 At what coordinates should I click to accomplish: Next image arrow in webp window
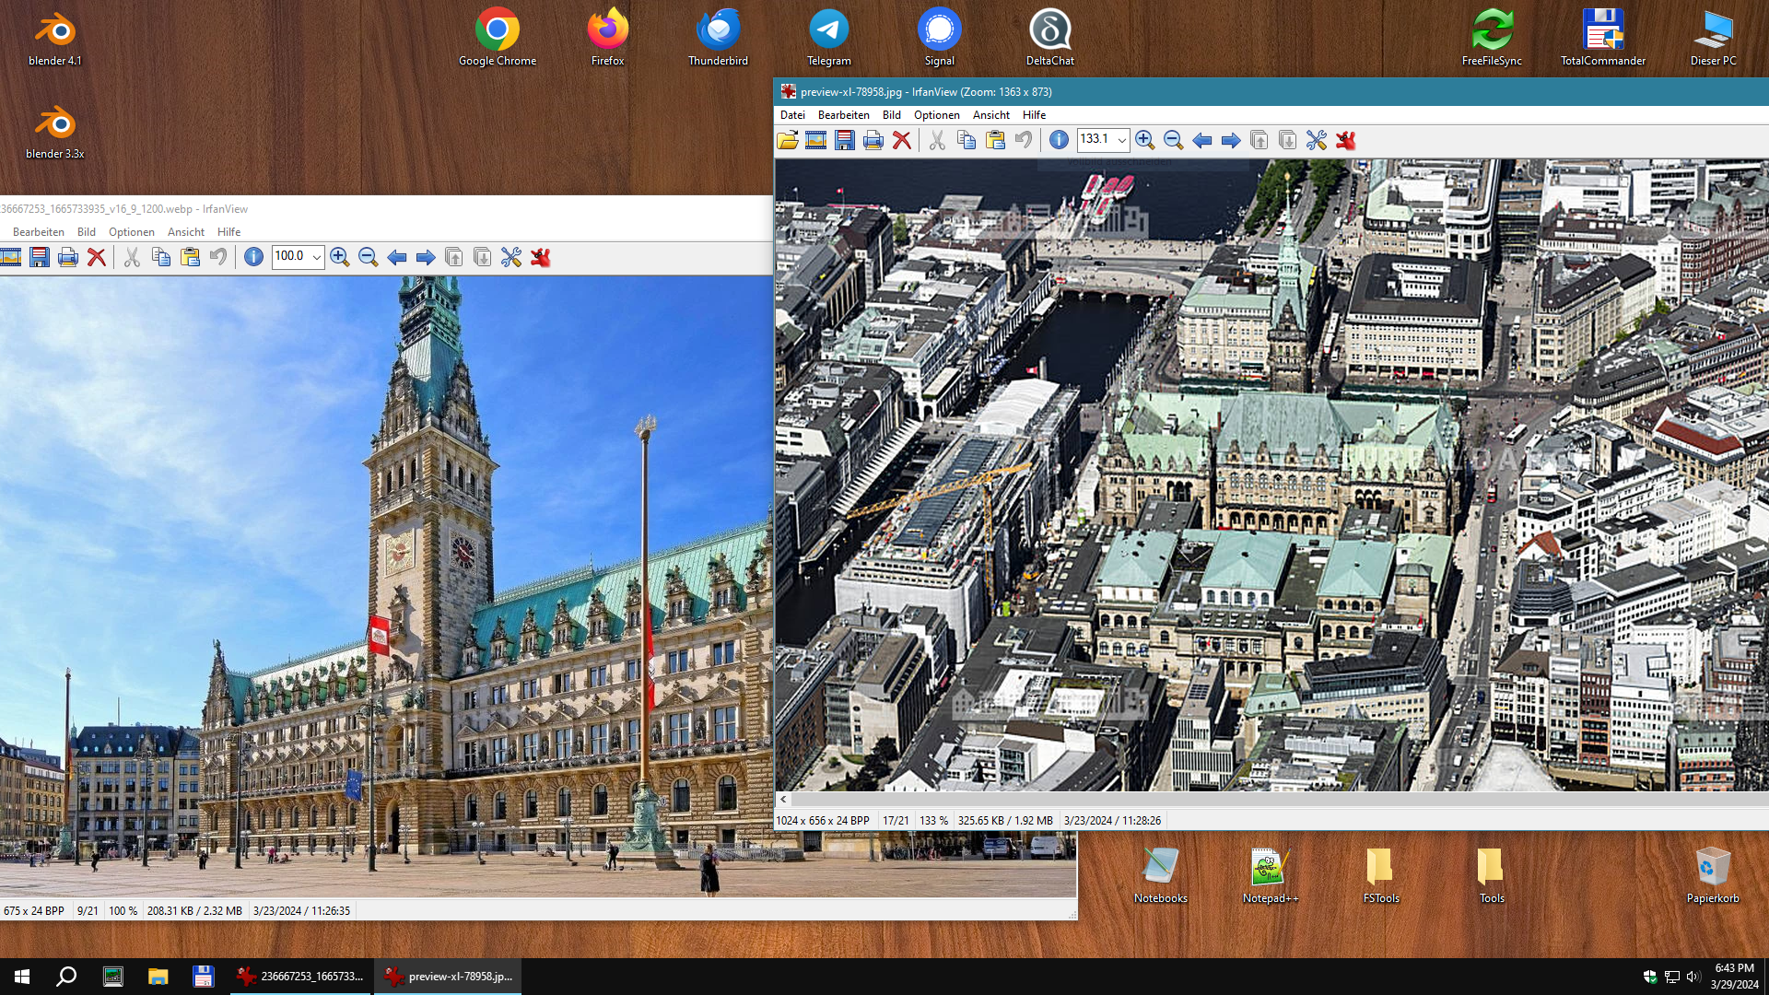click(x=425, y=257)
